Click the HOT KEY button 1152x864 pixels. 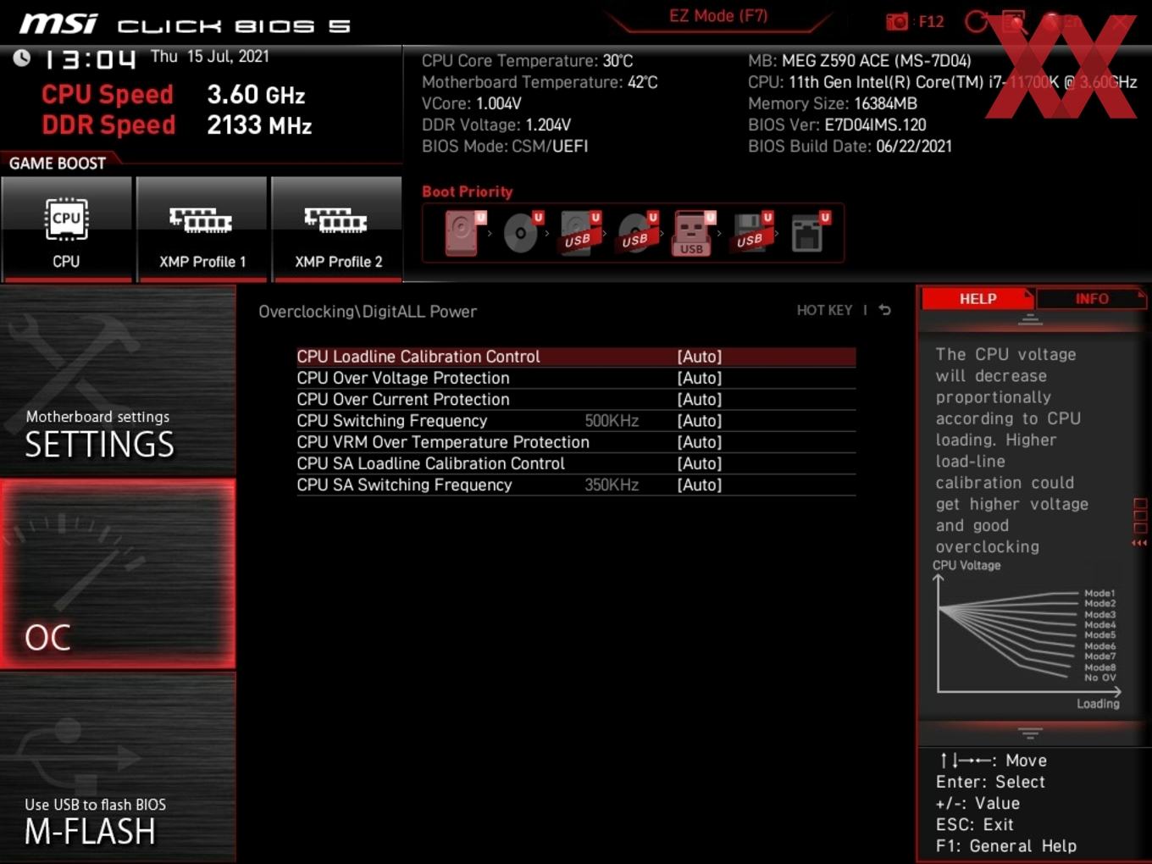824,310
